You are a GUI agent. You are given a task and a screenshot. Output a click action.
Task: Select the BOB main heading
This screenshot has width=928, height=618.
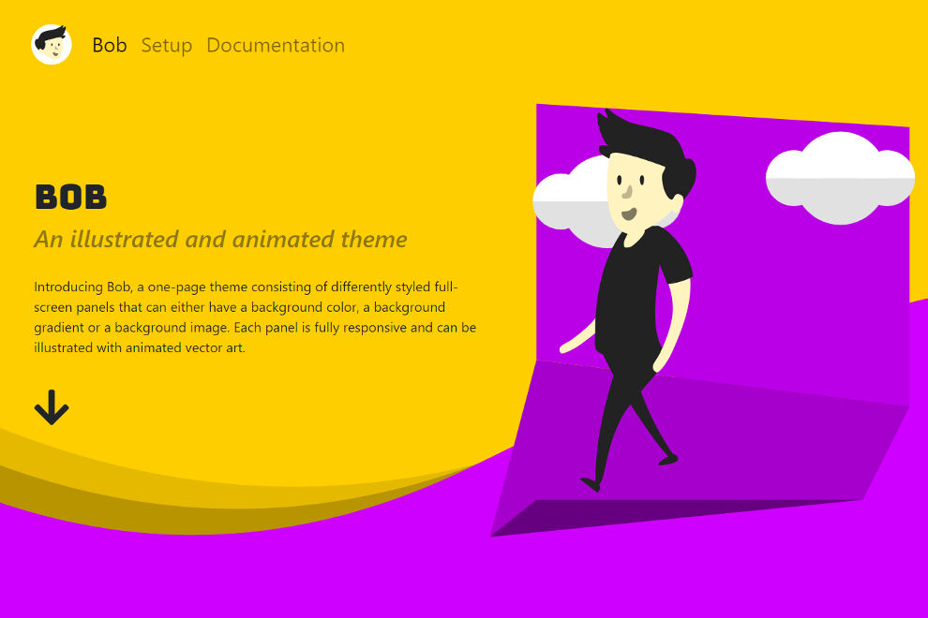(x=71, y=197)
